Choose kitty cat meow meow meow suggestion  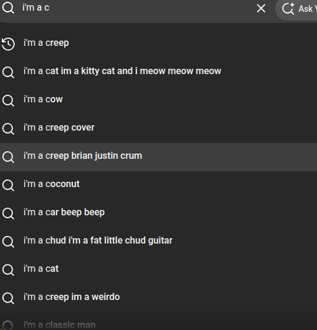pyautogui.click(x=158, y=72)
